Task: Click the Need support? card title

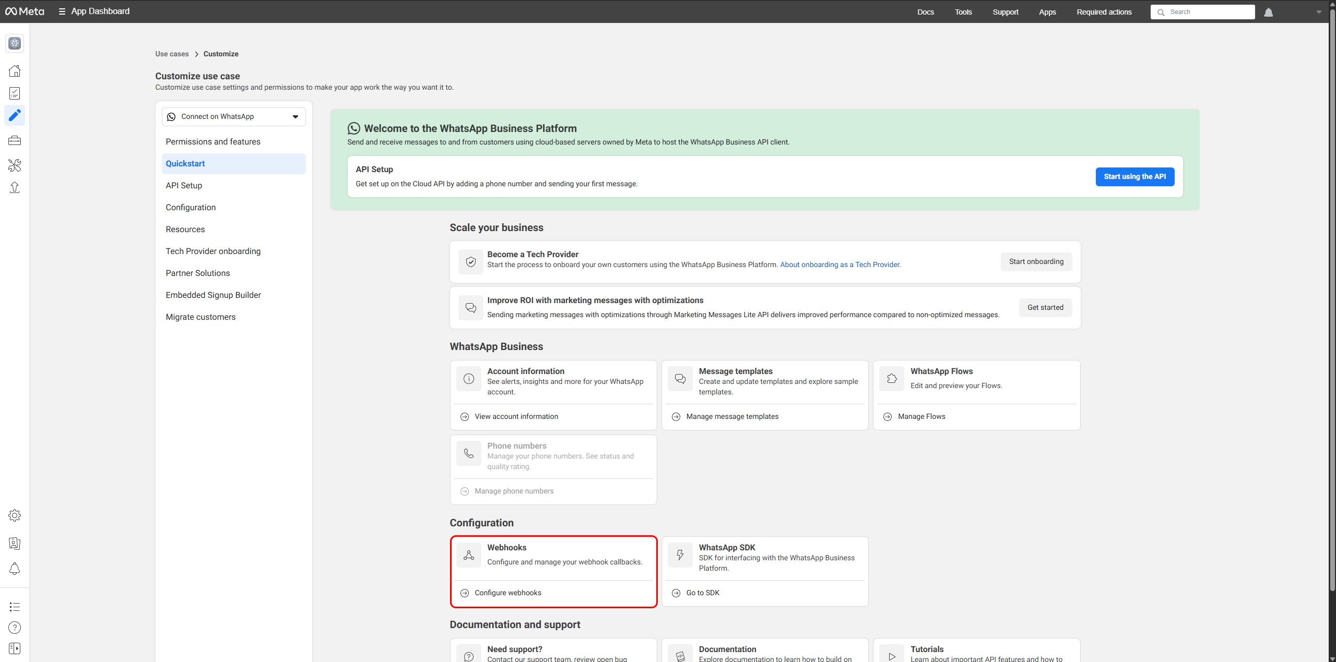Action: (x=514, y=649)
